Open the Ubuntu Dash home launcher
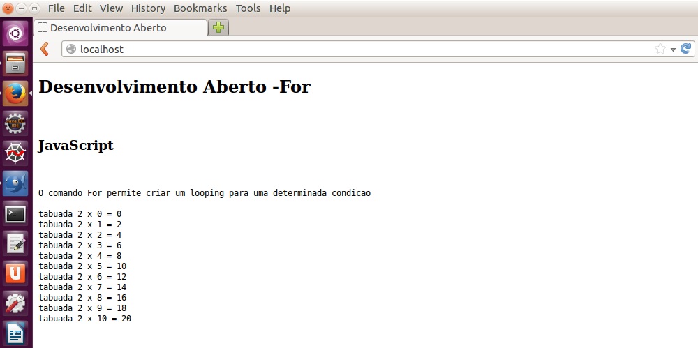The width and height of the screenshot is (698, 348). click(15, 32)
